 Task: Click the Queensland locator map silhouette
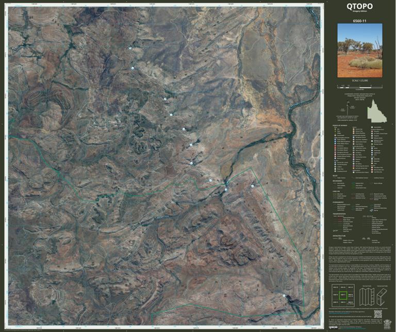pos(377,110)
